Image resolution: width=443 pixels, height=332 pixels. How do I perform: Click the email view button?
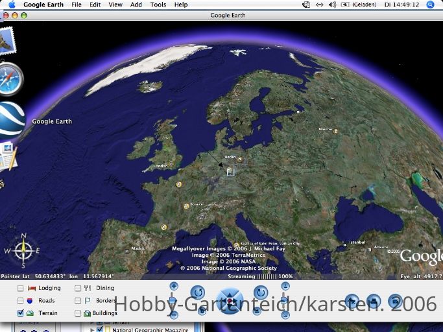tap(395, 302)
